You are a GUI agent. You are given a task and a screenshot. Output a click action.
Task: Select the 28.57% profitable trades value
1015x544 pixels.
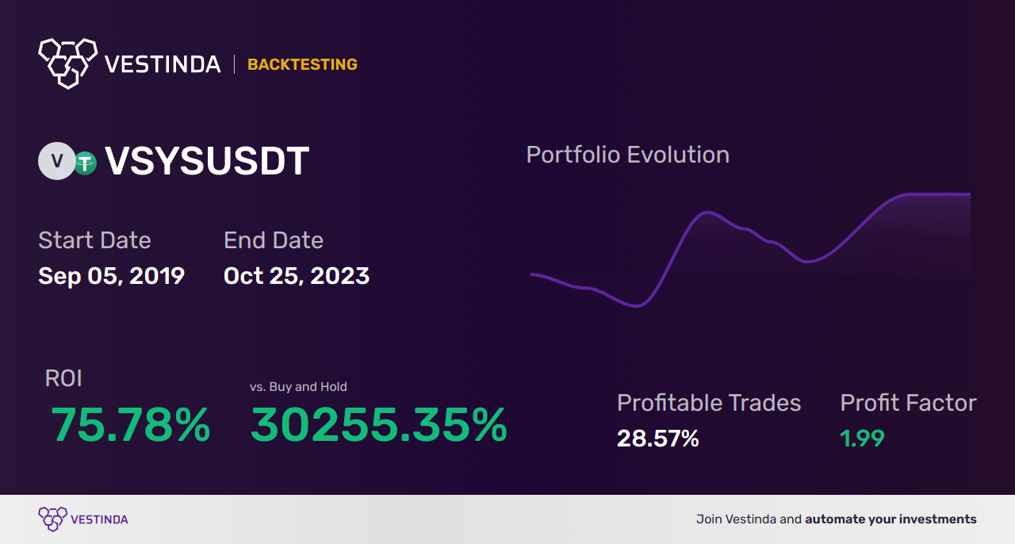click(658, 439)
